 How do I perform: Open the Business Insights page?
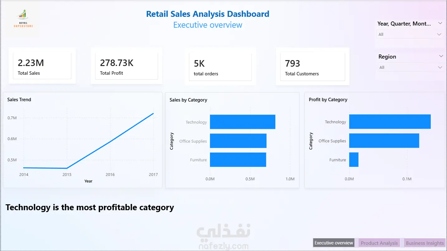click(425, 243)
